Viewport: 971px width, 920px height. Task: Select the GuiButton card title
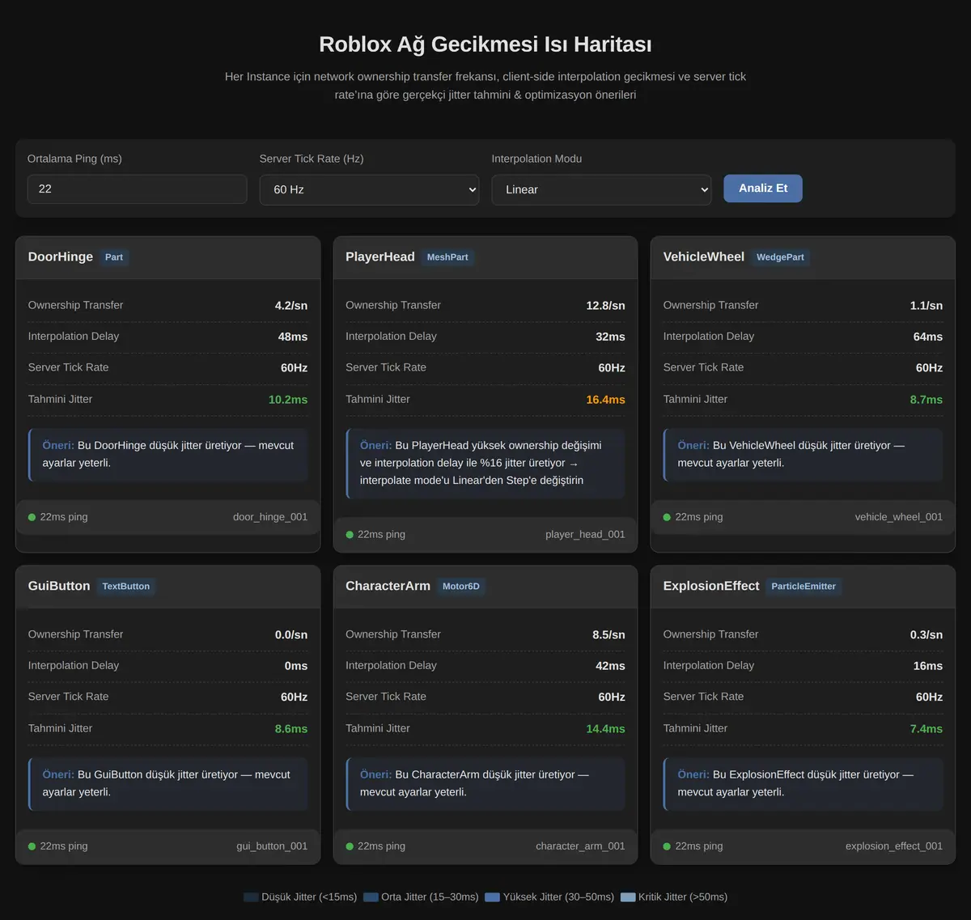click(59, 587)
